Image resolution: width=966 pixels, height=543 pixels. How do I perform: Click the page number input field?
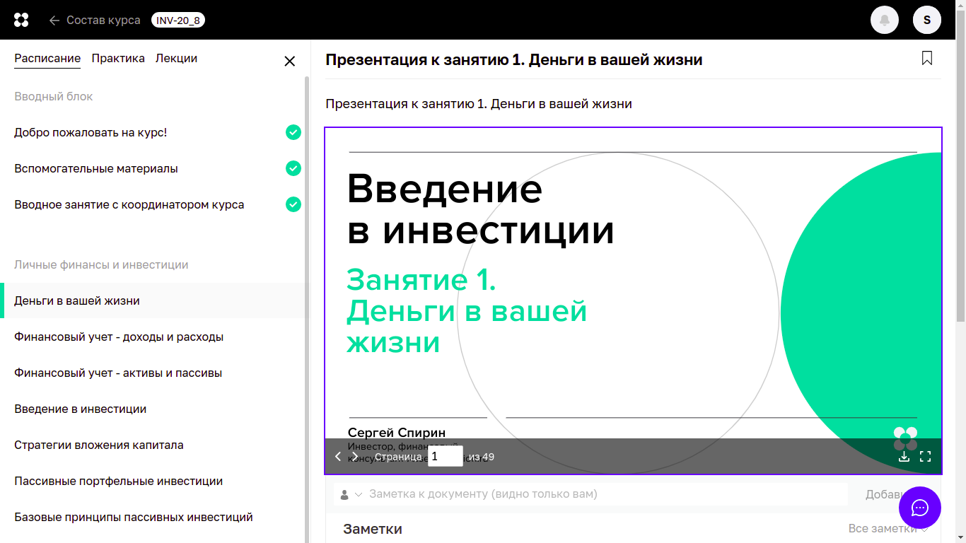tap(446, 457)
